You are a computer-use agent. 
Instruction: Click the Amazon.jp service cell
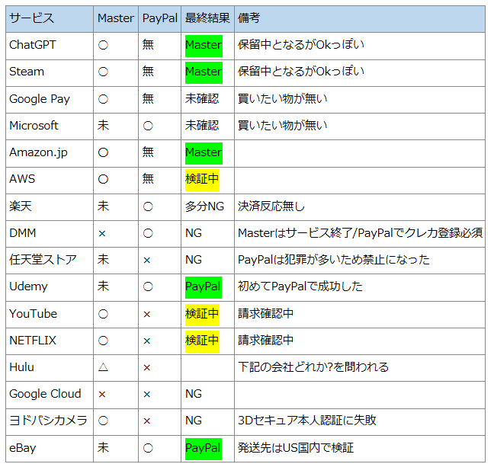[38, 152]
